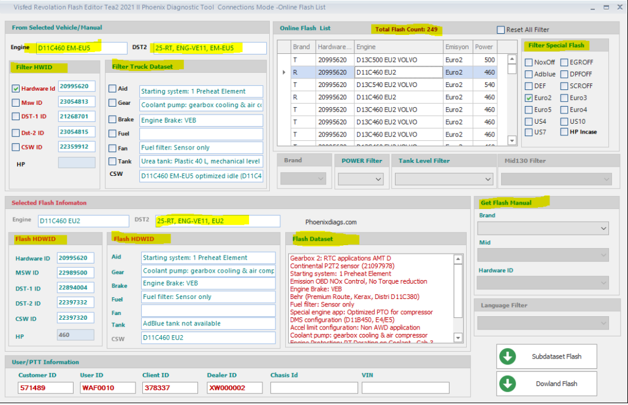
Task: Check the Fan checkbox in Filter Truck Dataset
Action: (x=113, y=148)
